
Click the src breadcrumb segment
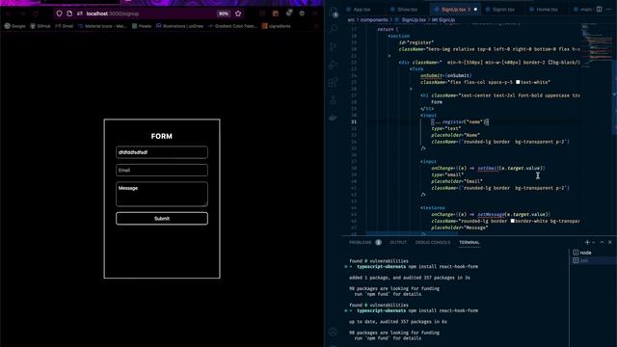tap(351, 19)
